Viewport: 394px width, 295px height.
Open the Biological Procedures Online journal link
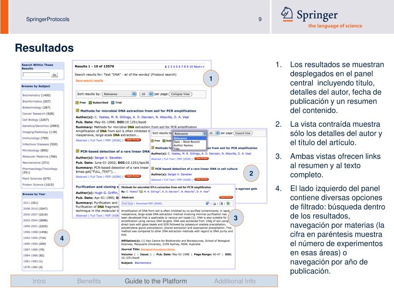coord(158,249)
